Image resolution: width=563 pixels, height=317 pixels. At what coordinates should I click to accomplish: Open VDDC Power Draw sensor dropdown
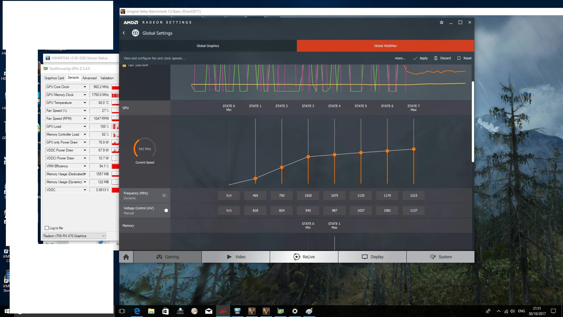coord(85,150)
